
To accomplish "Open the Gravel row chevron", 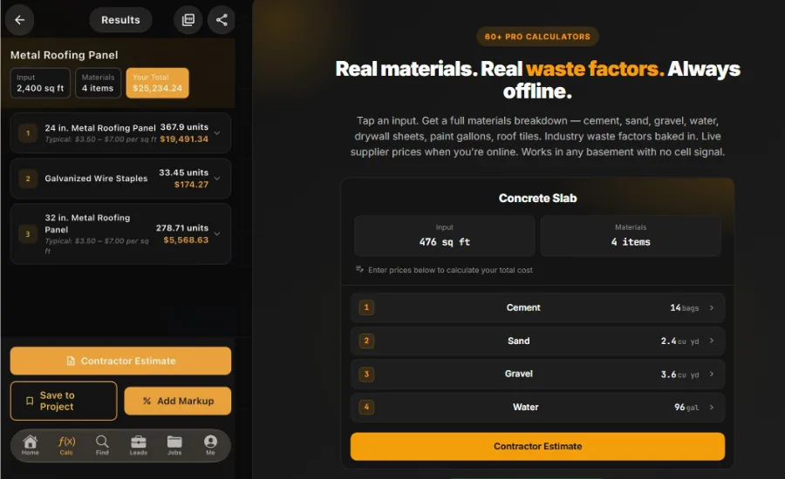I will (x=712, y=374).
